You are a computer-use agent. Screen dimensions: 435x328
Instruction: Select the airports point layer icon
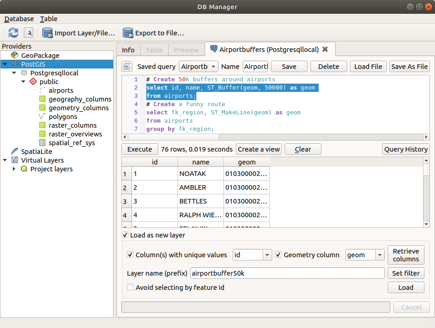point(41,90)
